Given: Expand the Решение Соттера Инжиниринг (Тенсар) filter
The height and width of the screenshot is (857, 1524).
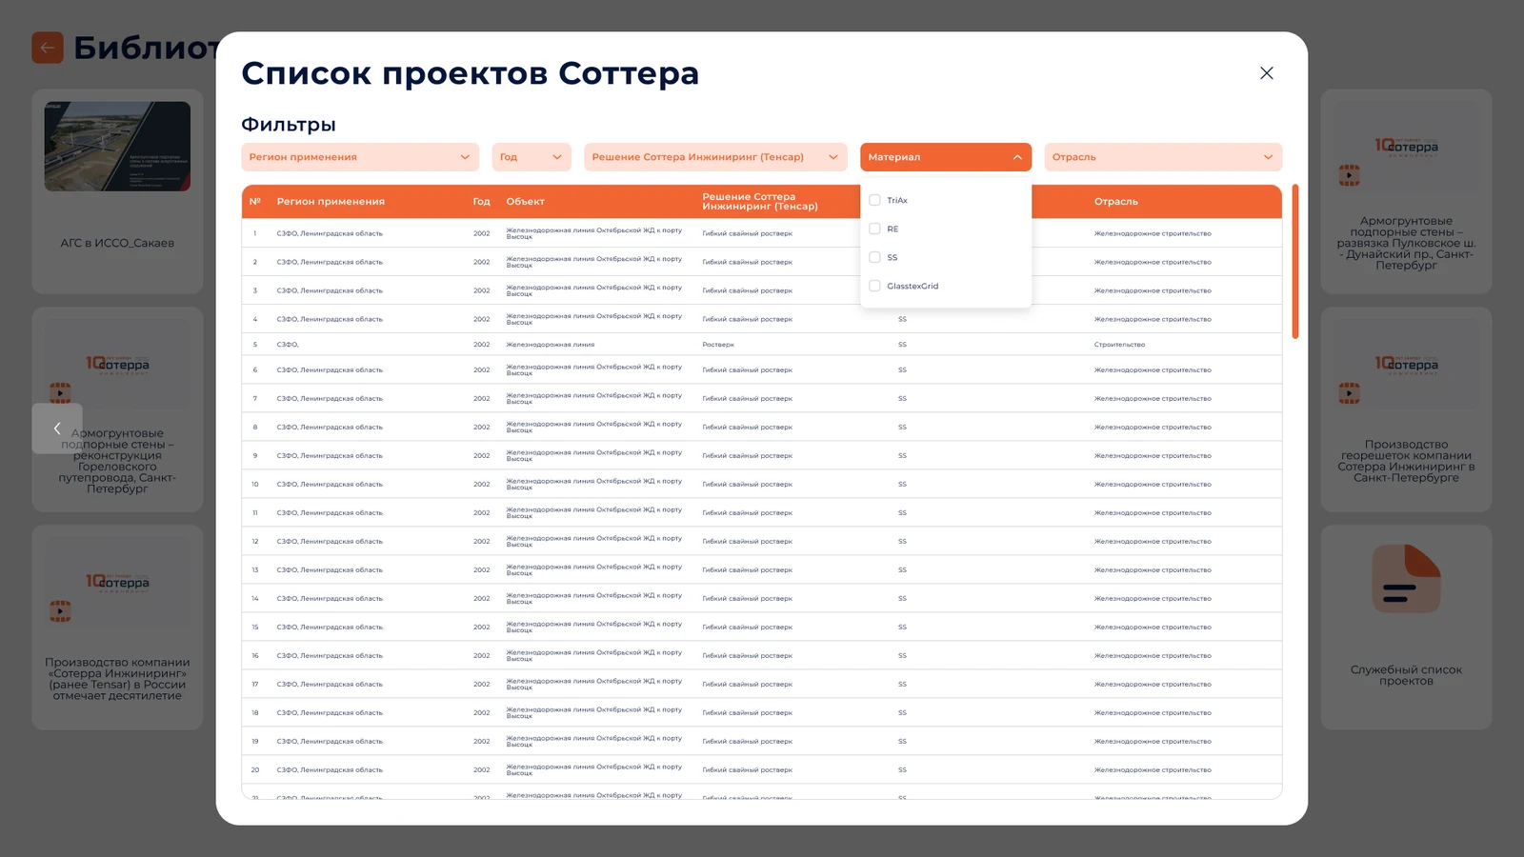Looking at the screenshot, I should tap(715, 157).
